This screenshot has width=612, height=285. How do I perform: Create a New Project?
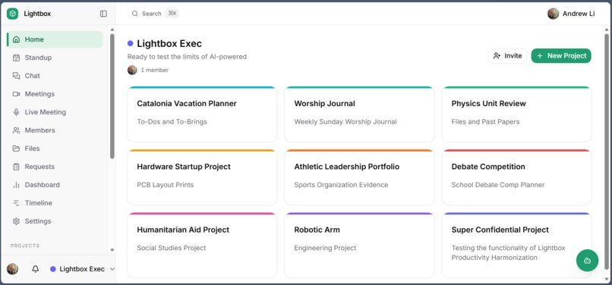coord(561,56)
